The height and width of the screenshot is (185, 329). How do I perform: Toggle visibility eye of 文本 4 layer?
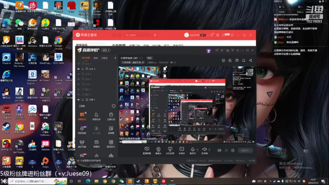(79, 69)
